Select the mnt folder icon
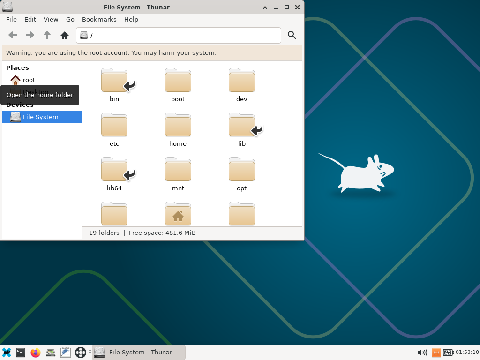 click(178, 169)
